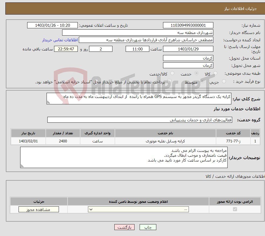Viewport: 265px width, 236px height.
Task: Click the اطلاعات خدمات مورد نیاز heading
Action: point(237,109)
